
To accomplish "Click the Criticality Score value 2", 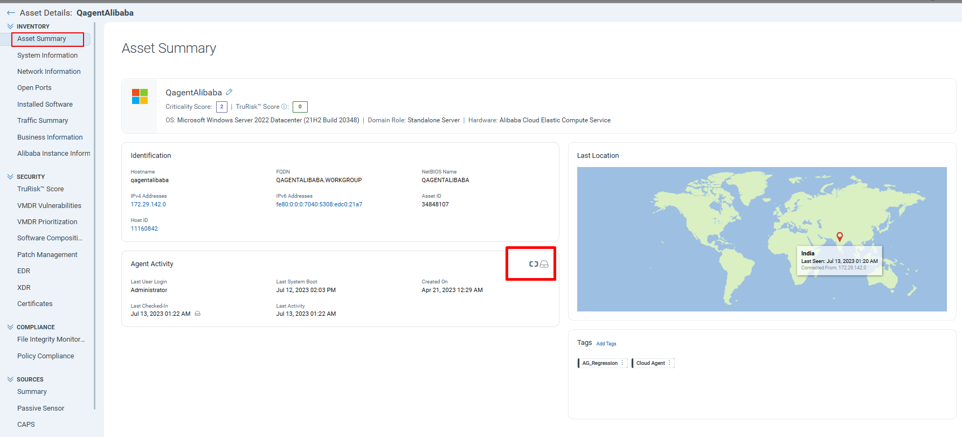I will (x=222, y=107).
